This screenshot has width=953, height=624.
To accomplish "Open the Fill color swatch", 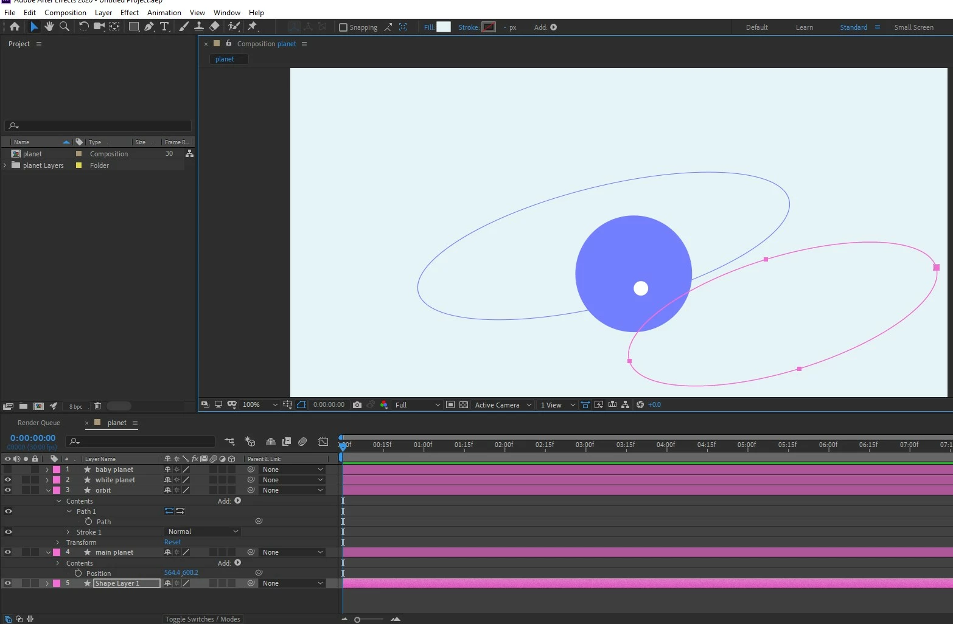I will (444, 27).
